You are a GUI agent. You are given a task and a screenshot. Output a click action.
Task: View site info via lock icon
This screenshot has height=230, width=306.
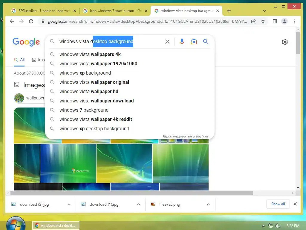click(x=43, y=21)
